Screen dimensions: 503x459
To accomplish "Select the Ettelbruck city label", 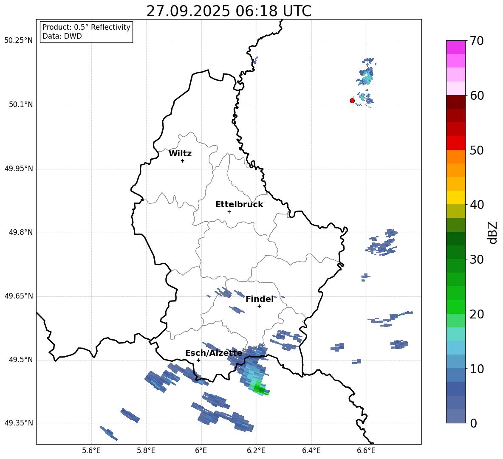I will click(239, 205).
